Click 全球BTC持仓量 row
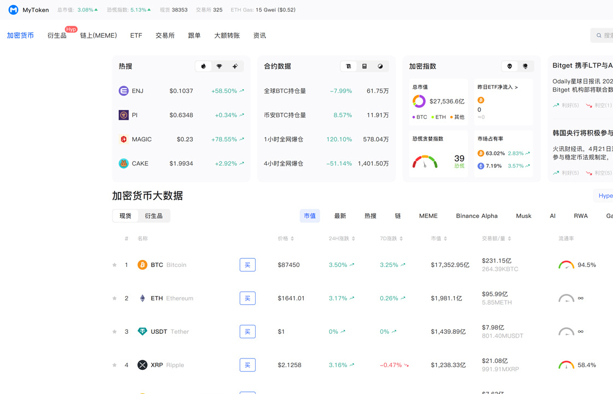 [x=326, y=91]
